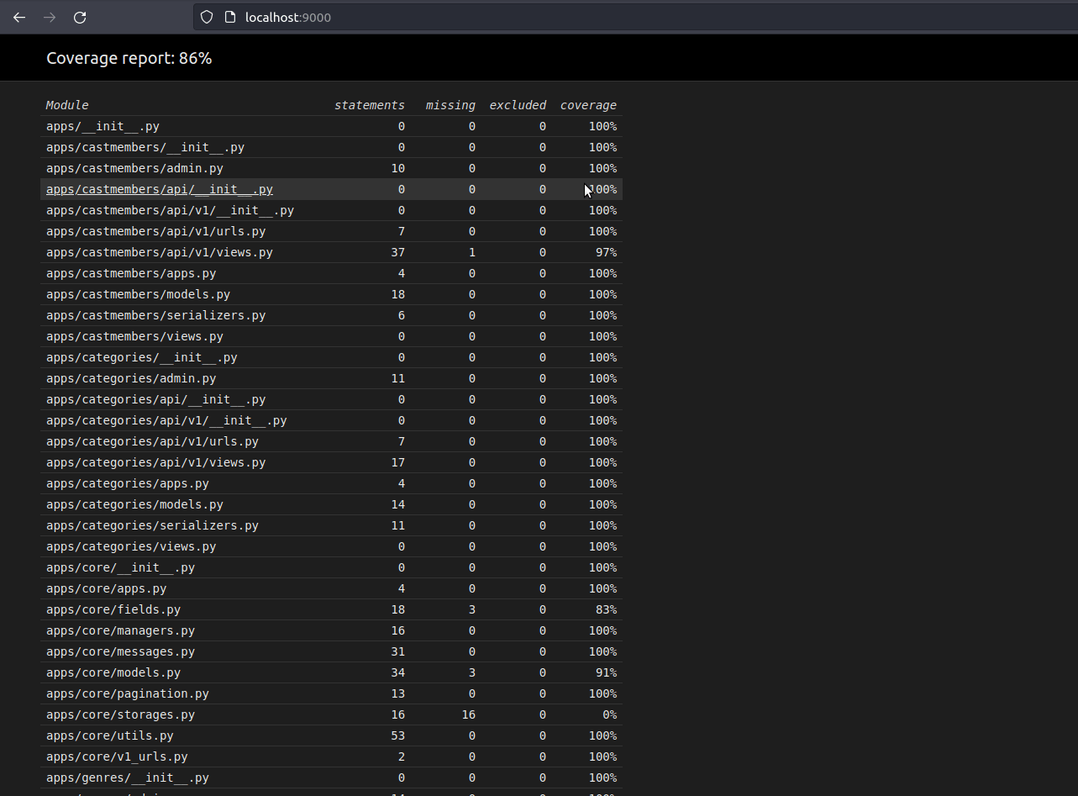Open apps/castmembers/api/__init__.py report
Image resolution: width=1078 pixels, height=796 pixels.
coord(160,189)
